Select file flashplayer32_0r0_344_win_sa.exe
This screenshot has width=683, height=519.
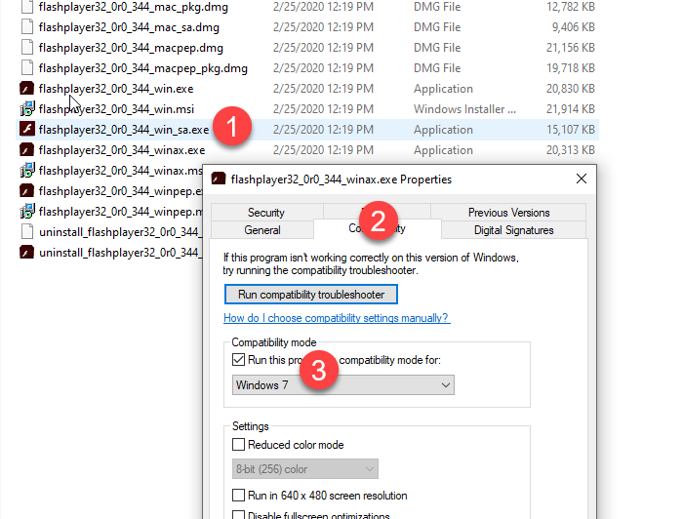(124, 130)
